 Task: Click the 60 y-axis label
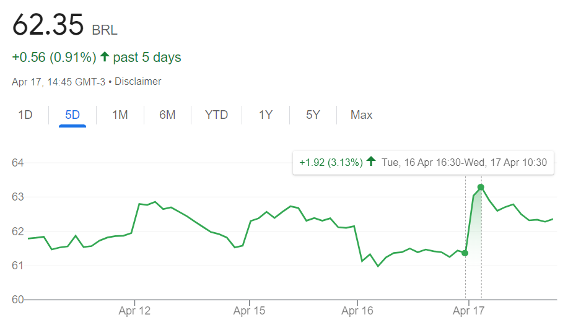click(18, 300)
